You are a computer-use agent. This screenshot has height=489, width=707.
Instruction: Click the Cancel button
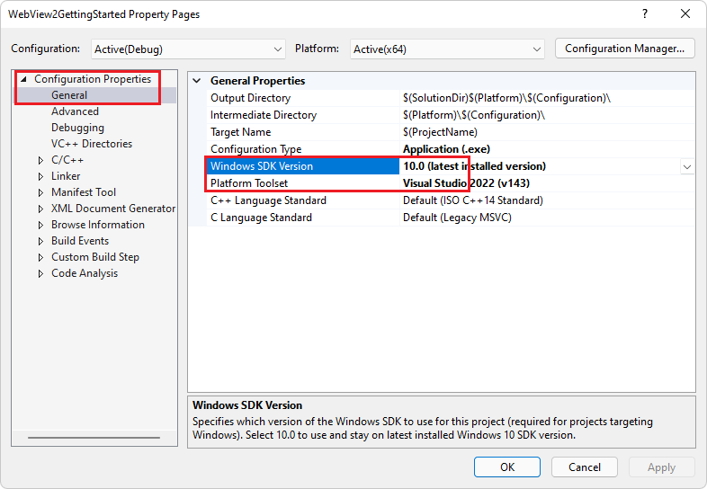(585, 467)
